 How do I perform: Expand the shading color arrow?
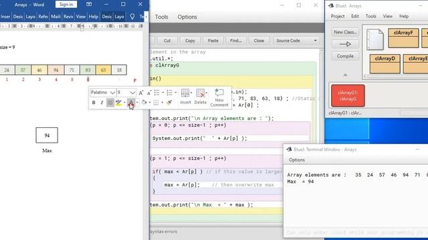click(150, 103)
